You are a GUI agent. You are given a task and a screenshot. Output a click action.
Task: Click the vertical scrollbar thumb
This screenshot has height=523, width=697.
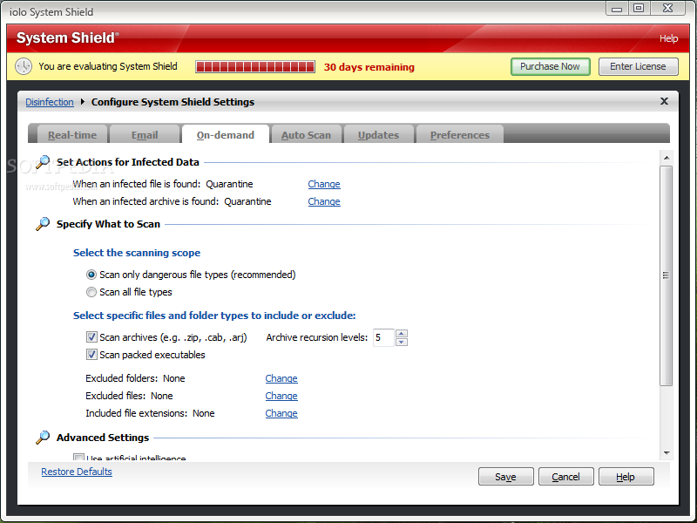666,275
